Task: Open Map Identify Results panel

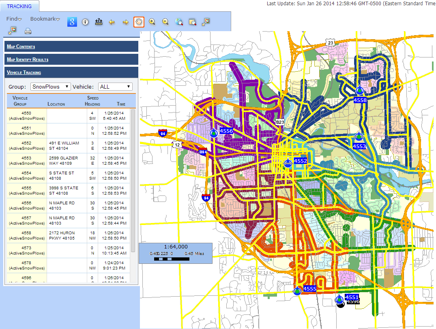Action: click(71, 59)
